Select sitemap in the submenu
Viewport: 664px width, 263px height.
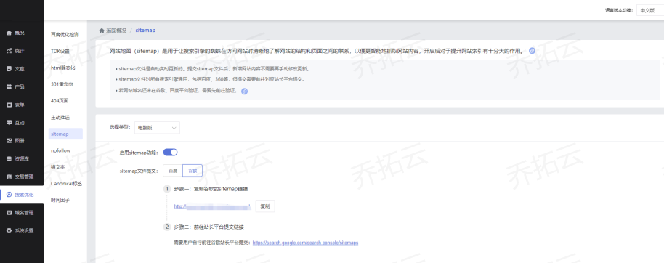65,134
